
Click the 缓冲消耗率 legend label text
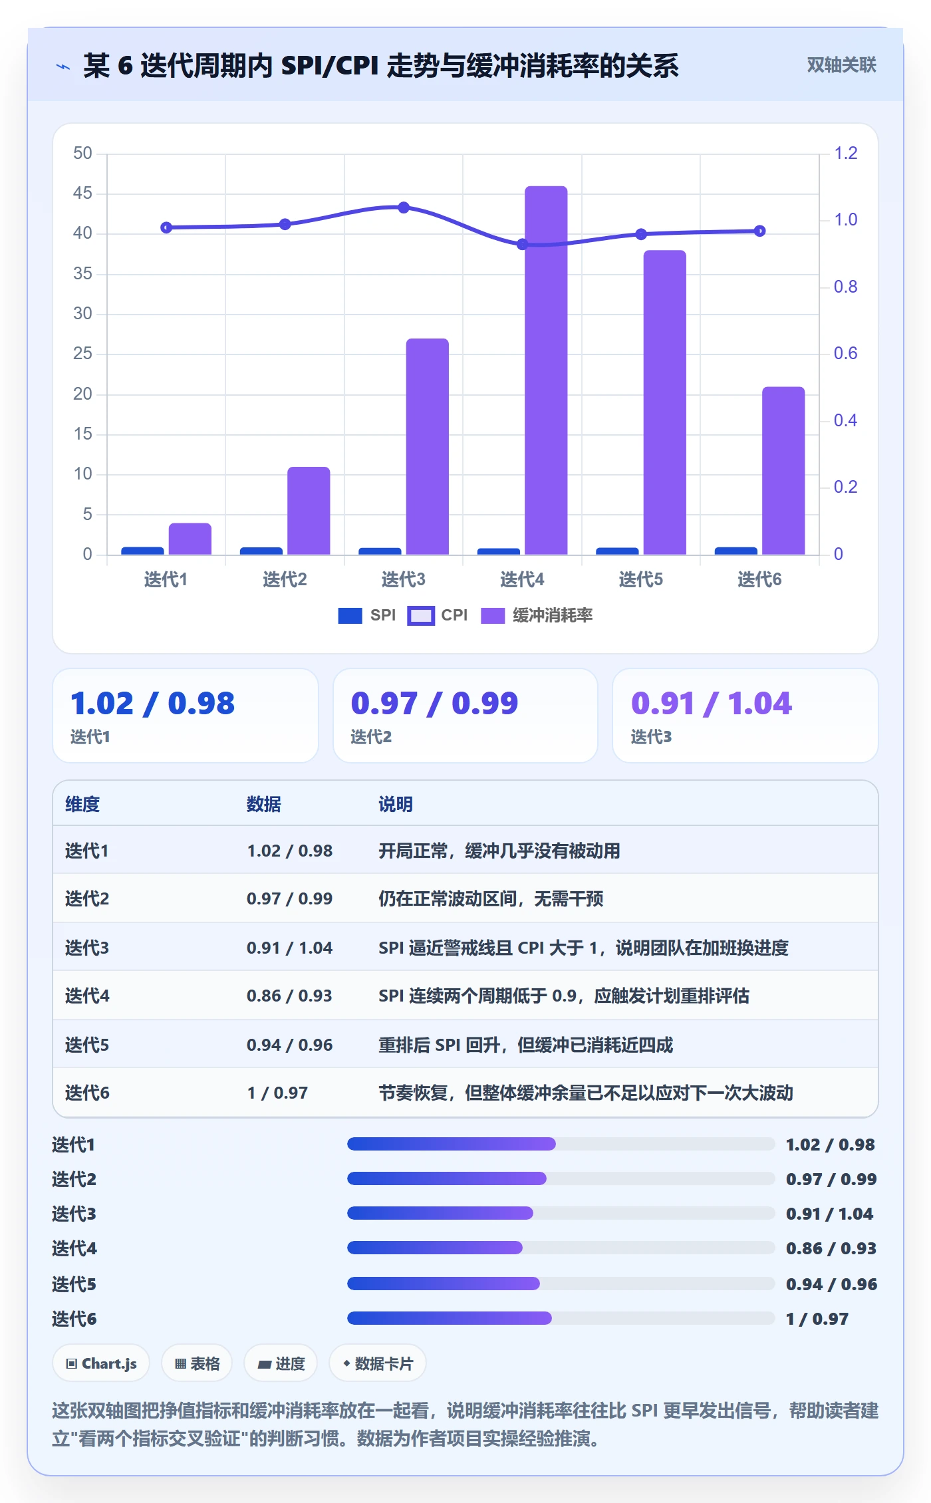pyautogui.click(x=553, y=615)
